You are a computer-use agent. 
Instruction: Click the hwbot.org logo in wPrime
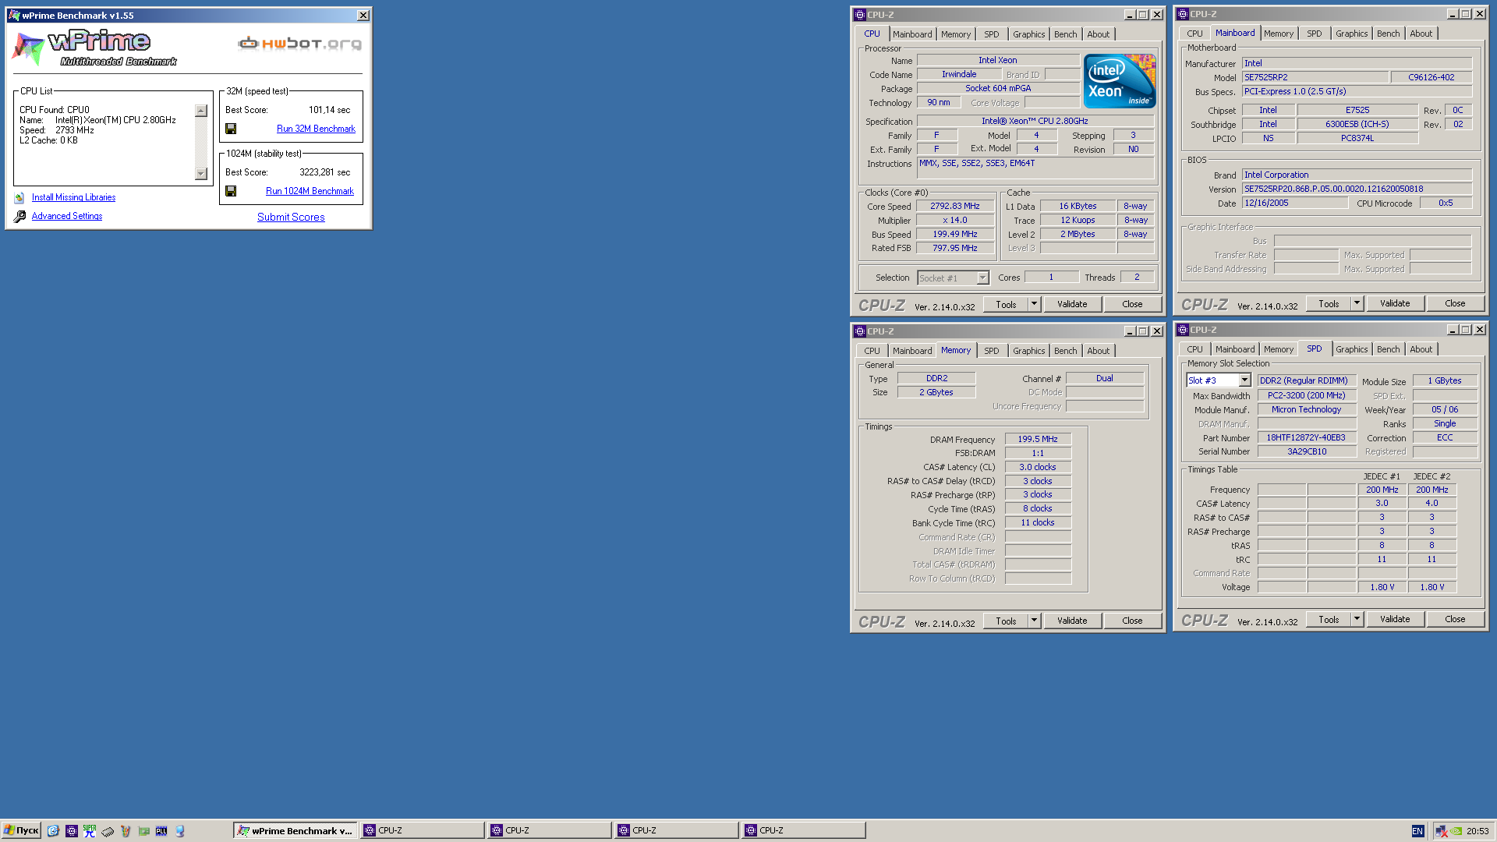click(300, 43)
